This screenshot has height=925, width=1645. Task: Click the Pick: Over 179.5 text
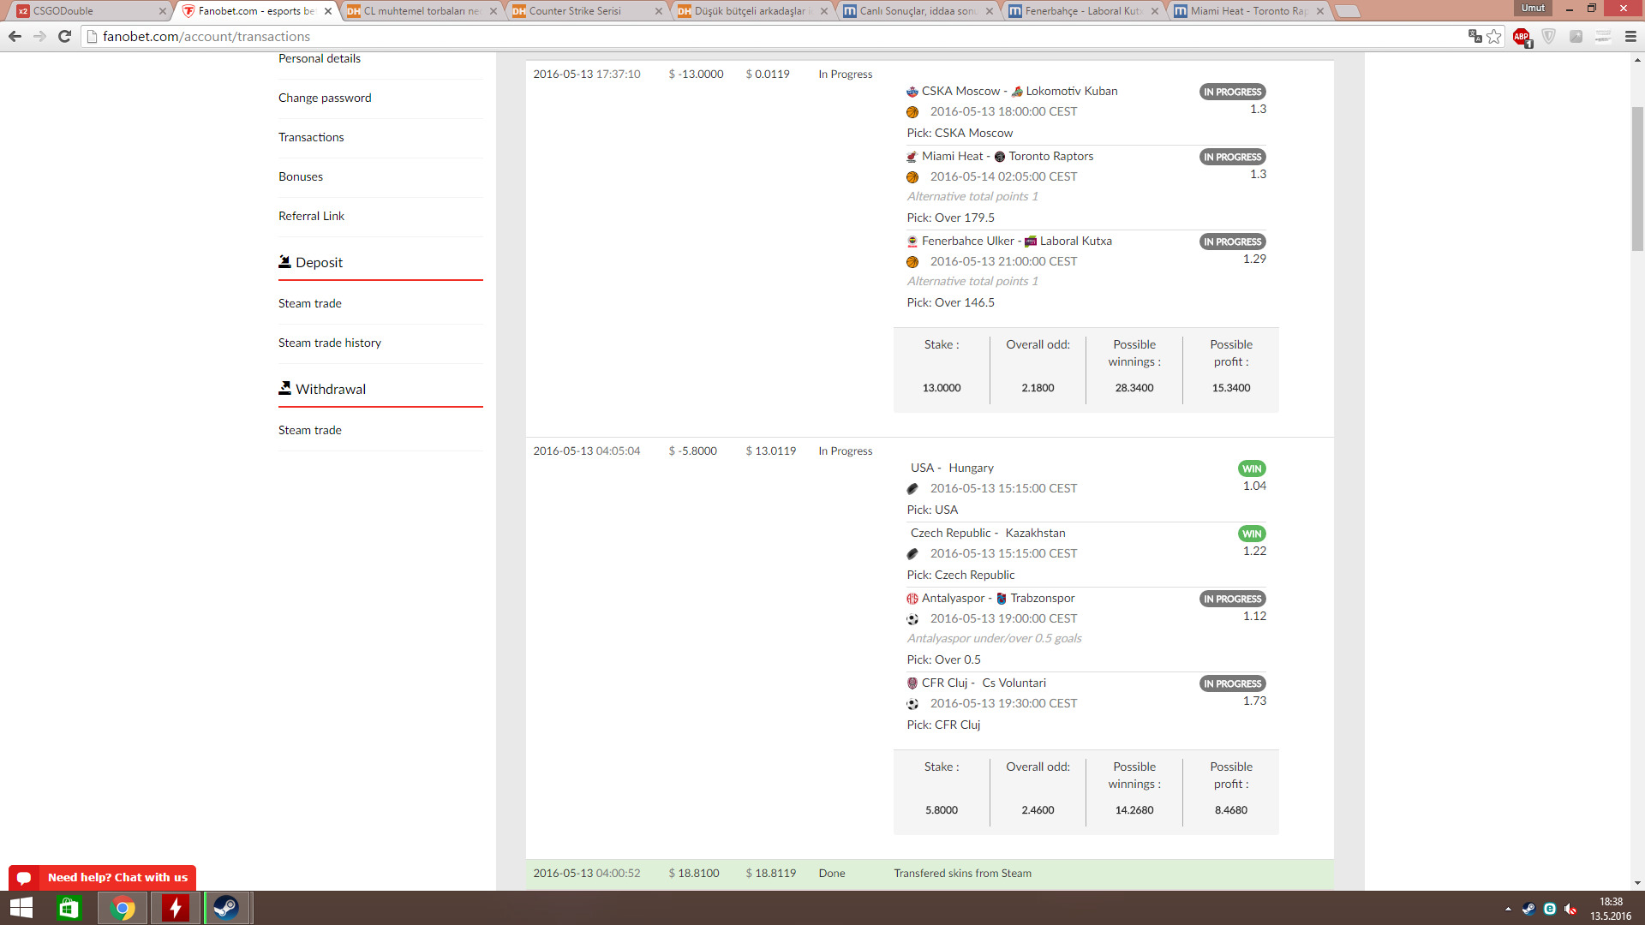pyautogui.click(x=951, y=218)
